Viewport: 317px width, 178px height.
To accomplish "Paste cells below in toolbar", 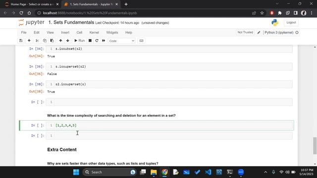I will click(52, 41).
